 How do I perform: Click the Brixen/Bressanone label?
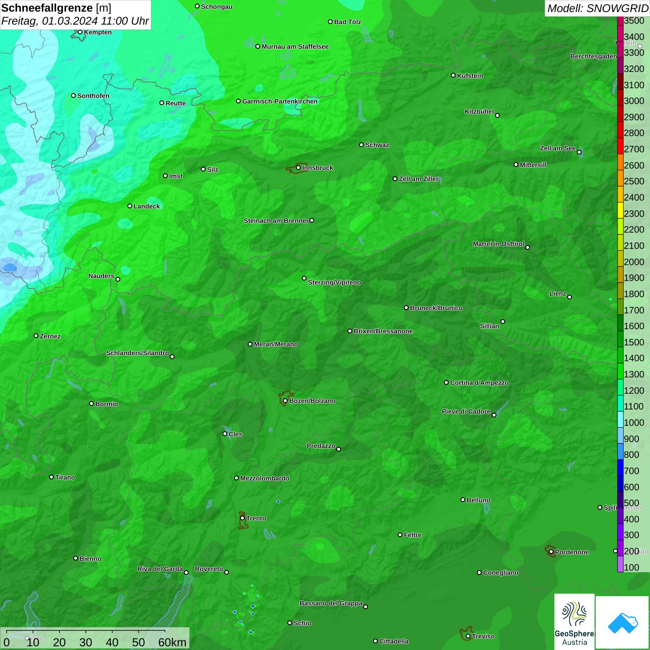383,331
